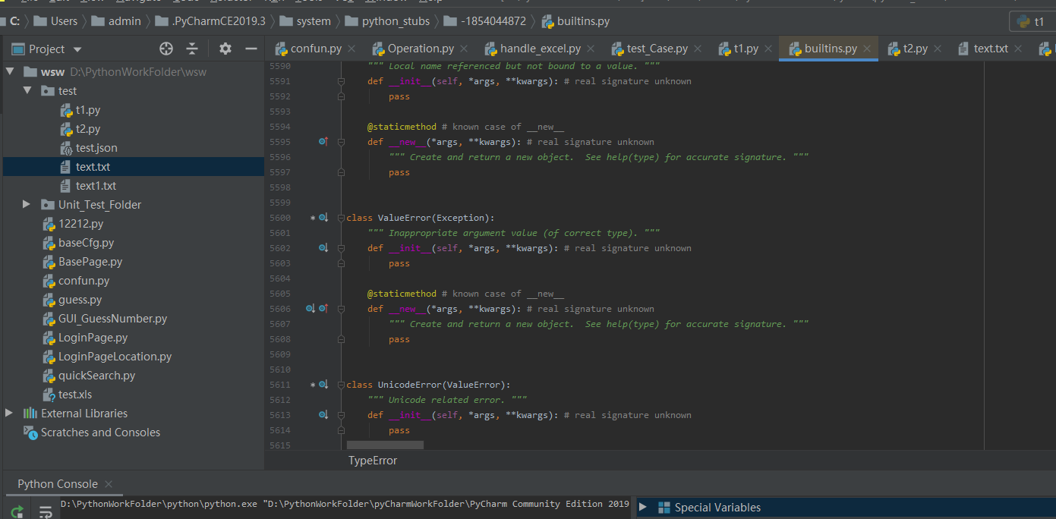Click the system breadcrumb folder
The image size is (1056, 519).
pyautogui.click(x=305, y=21)
